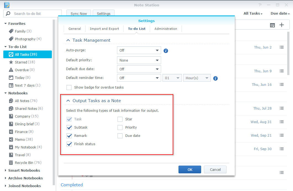The height and width of the screenshot is (191, 293).
Task: Collapse the Task Management section
Action: click(68, 40)
